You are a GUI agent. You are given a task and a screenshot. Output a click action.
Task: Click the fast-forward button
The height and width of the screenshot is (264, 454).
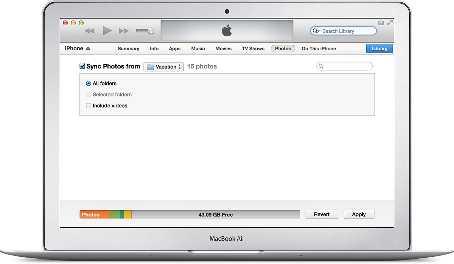coord(124,31)
